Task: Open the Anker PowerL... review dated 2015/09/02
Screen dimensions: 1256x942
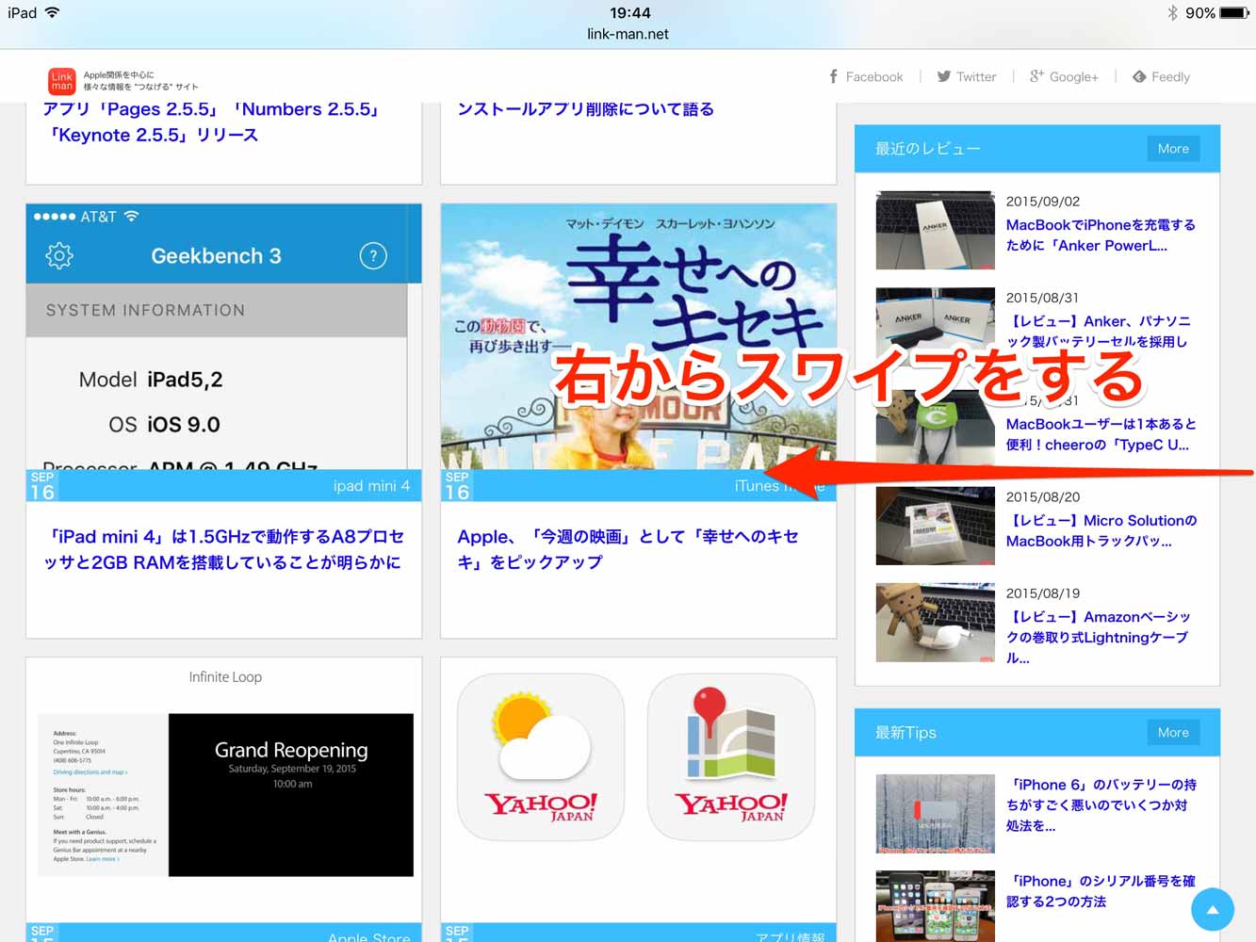Action: coord(1101,235)
